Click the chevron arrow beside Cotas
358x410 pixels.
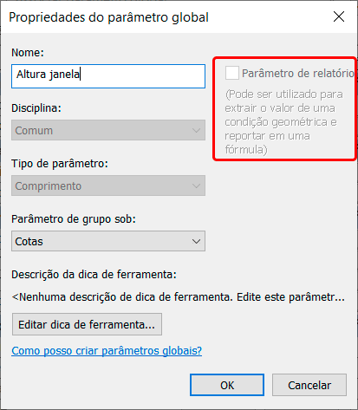pyautogui.click(x=196, y=241)
